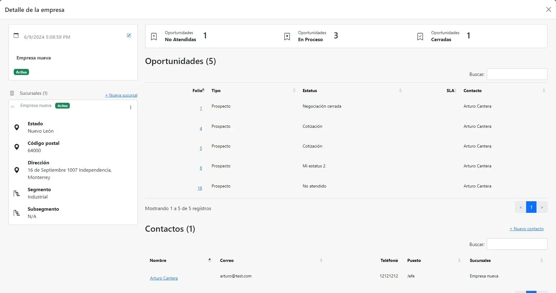Viewport: 556px width, 293px height.
Task: Click the building icon next to Sucursales
Action: [x=12, y=93]
